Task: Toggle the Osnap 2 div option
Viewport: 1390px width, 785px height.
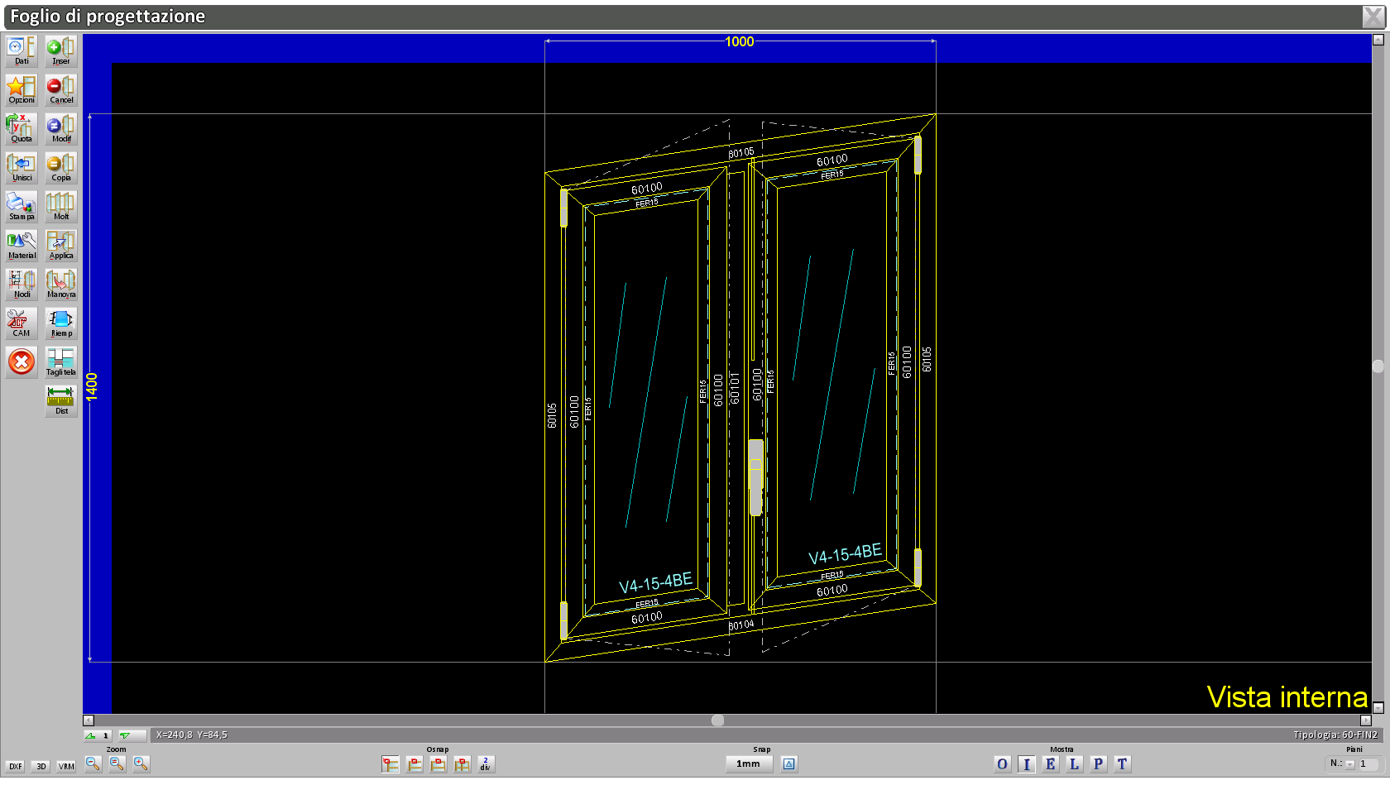Action: point(486,764)
